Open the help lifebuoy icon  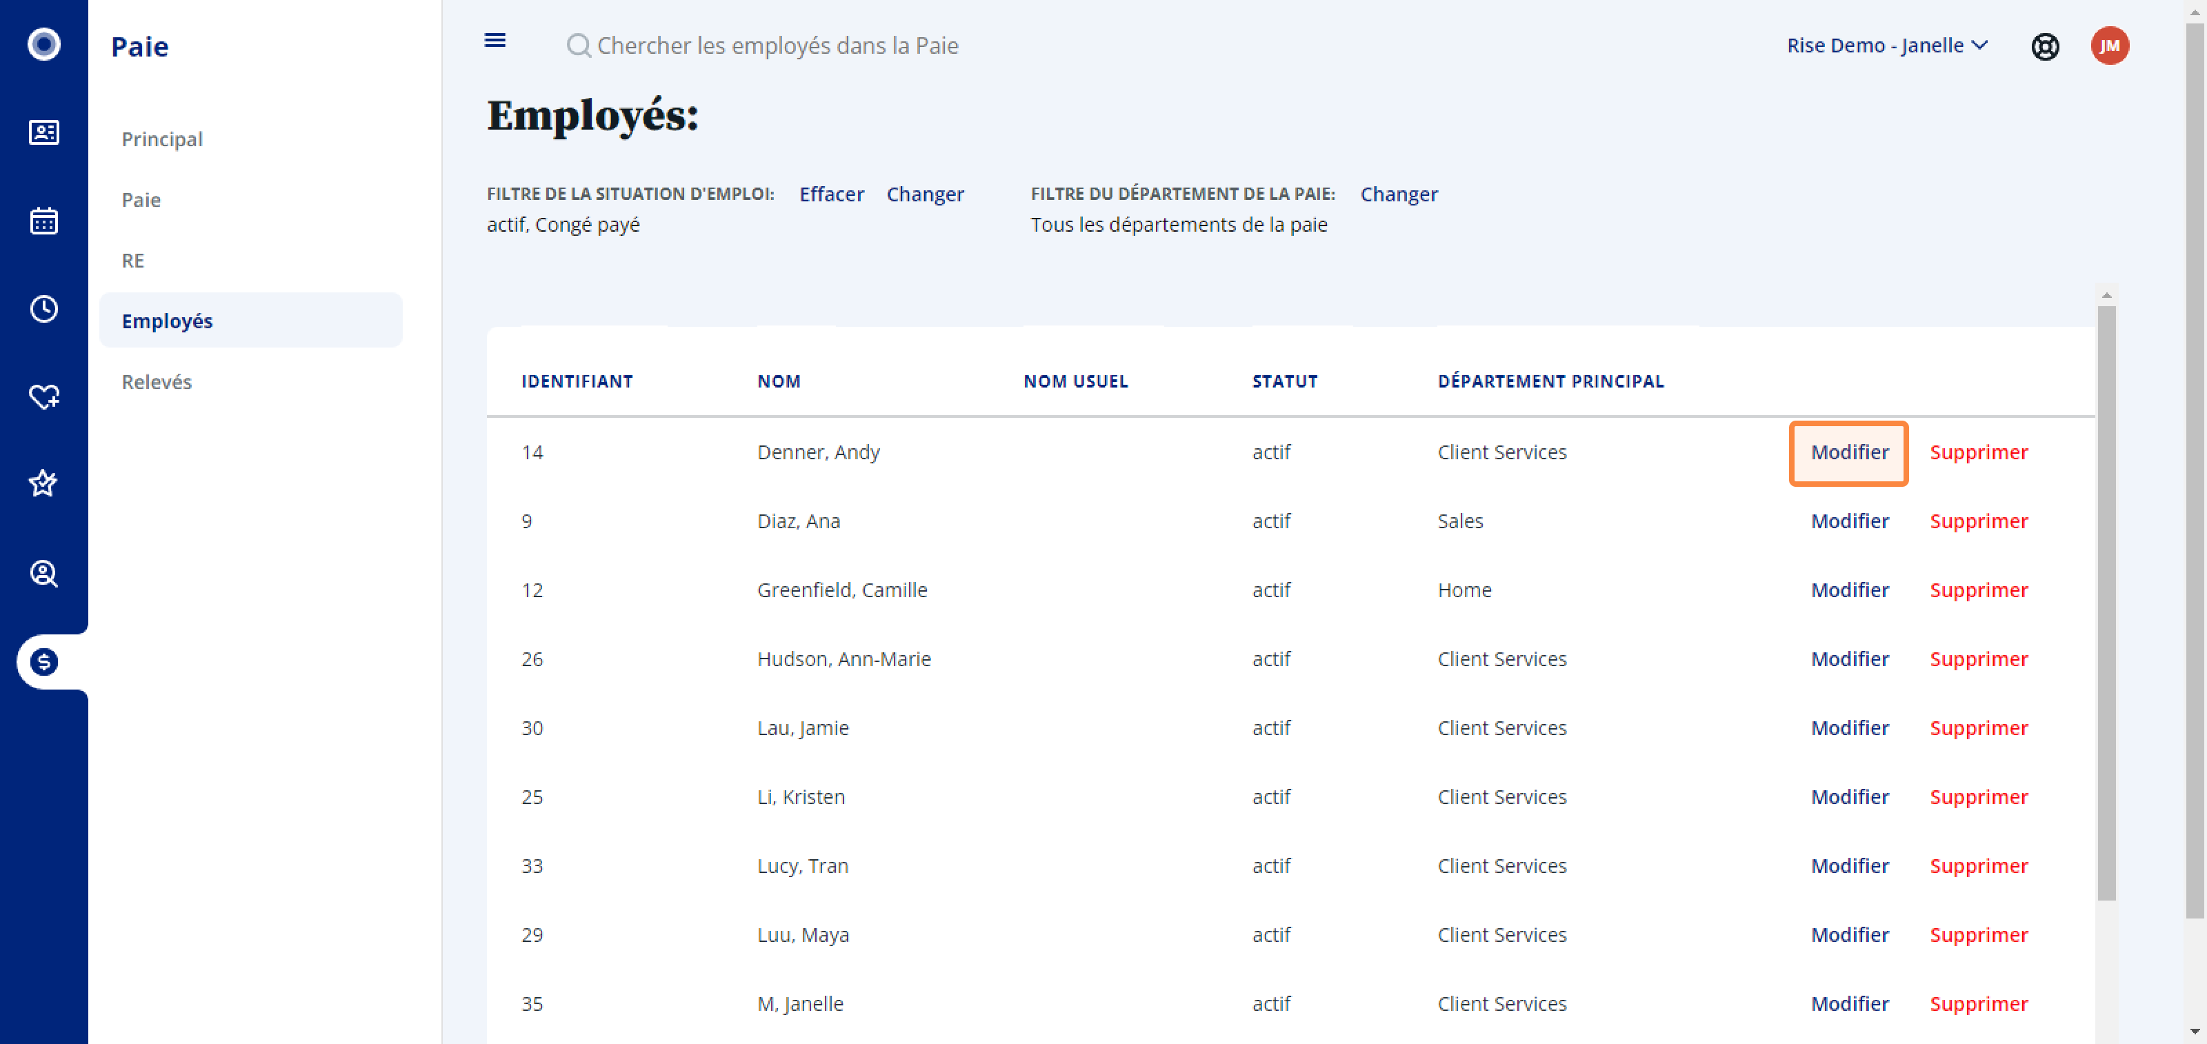pos(2045,46)
